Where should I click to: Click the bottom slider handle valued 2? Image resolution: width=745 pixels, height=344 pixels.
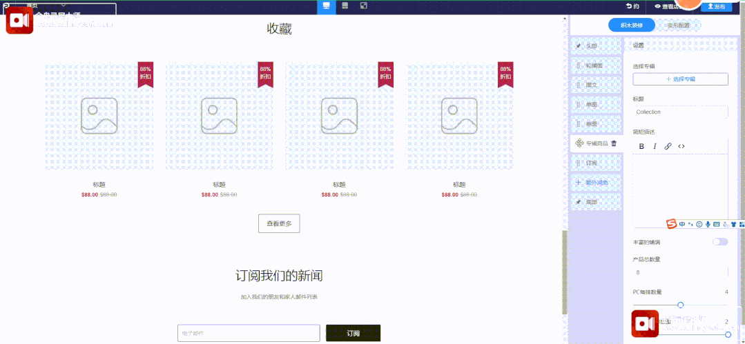(x=728, y=334)
